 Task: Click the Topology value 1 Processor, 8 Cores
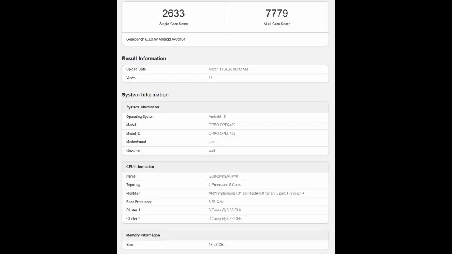pos(225,185)
